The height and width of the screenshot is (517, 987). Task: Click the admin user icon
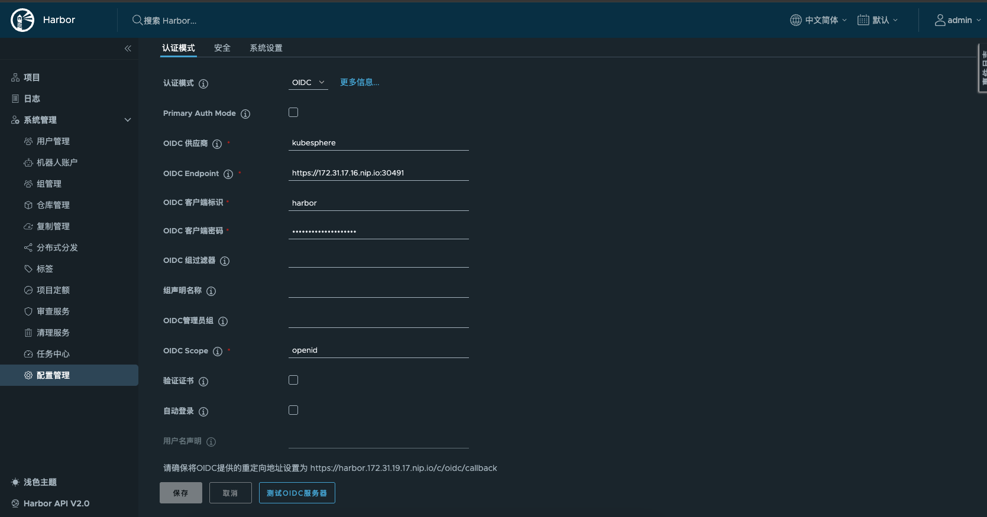(940, 20)
